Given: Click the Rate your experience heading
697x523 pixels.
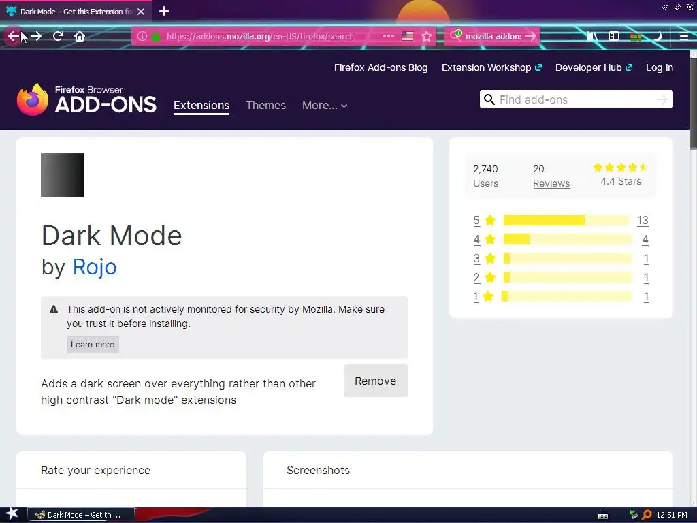Looking at the screenshot, I should click(95, 470).
